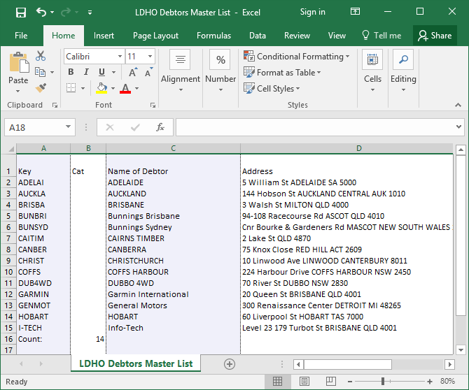Decrease font size with the small A
469x390 pixels.
click(148, 72)
